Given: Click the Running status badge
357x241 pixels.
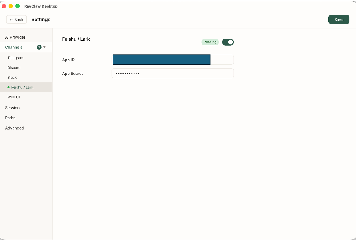Looking at the screenshot, I should [x=210, y=42].
